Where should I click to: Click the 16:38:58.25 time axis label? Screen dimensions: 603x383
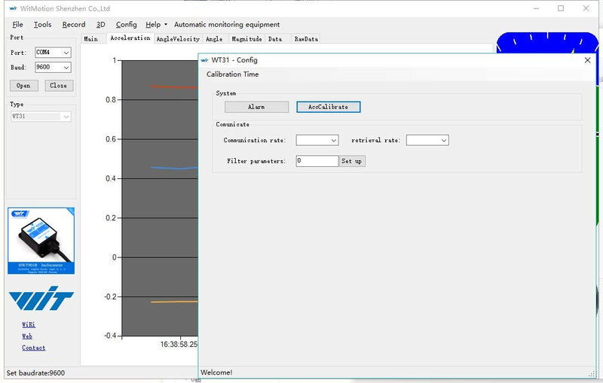pos(179,344)
